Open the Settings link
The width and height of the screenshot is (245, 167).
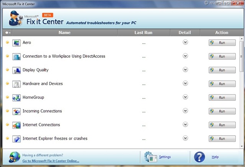click(165, 157)
